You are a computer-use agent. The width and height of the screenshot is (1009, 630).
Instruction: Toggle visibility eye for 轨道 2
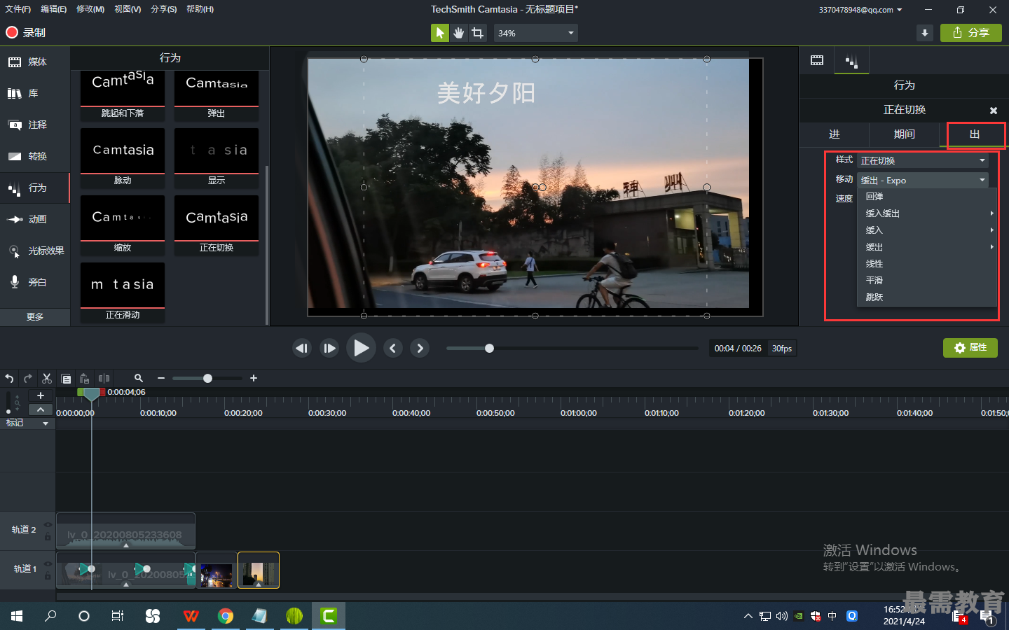48,525
